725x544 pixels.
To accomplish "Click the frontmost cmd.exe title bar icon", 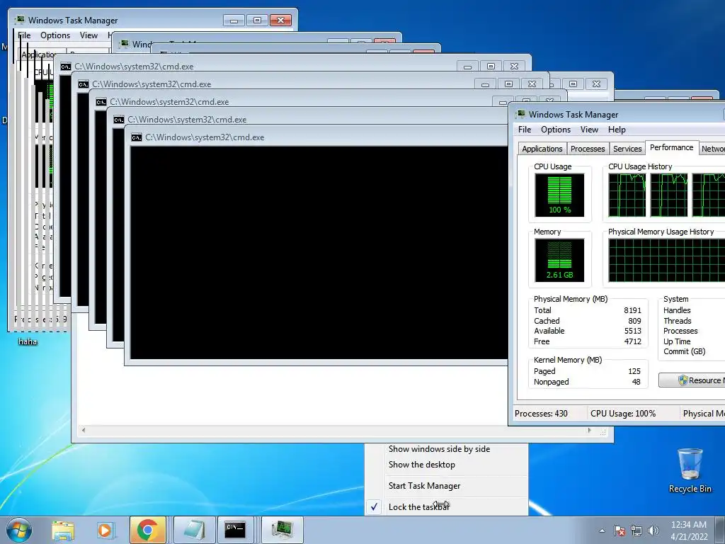I will tap(137, 137).
